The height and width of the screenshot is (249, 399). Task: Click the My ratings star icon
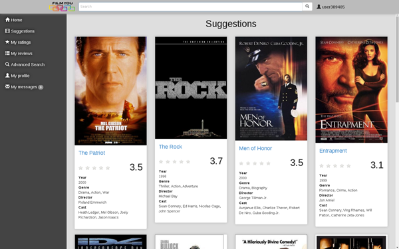(7, 42)
